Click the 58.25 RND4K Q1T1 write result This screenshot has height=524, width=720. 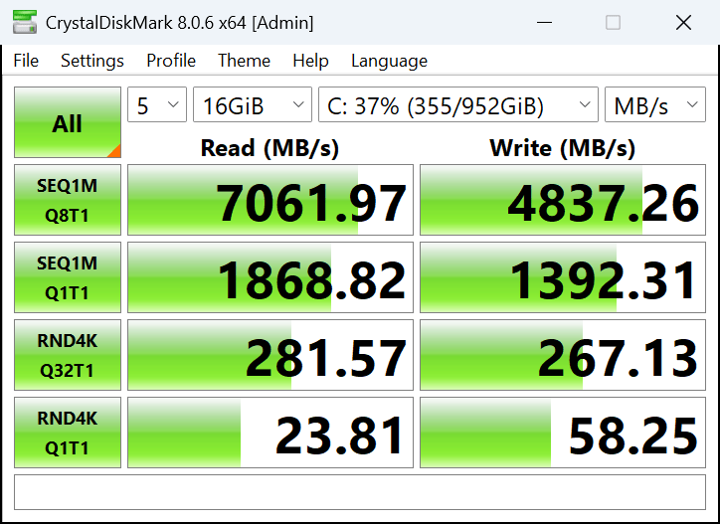click(563, 433)
